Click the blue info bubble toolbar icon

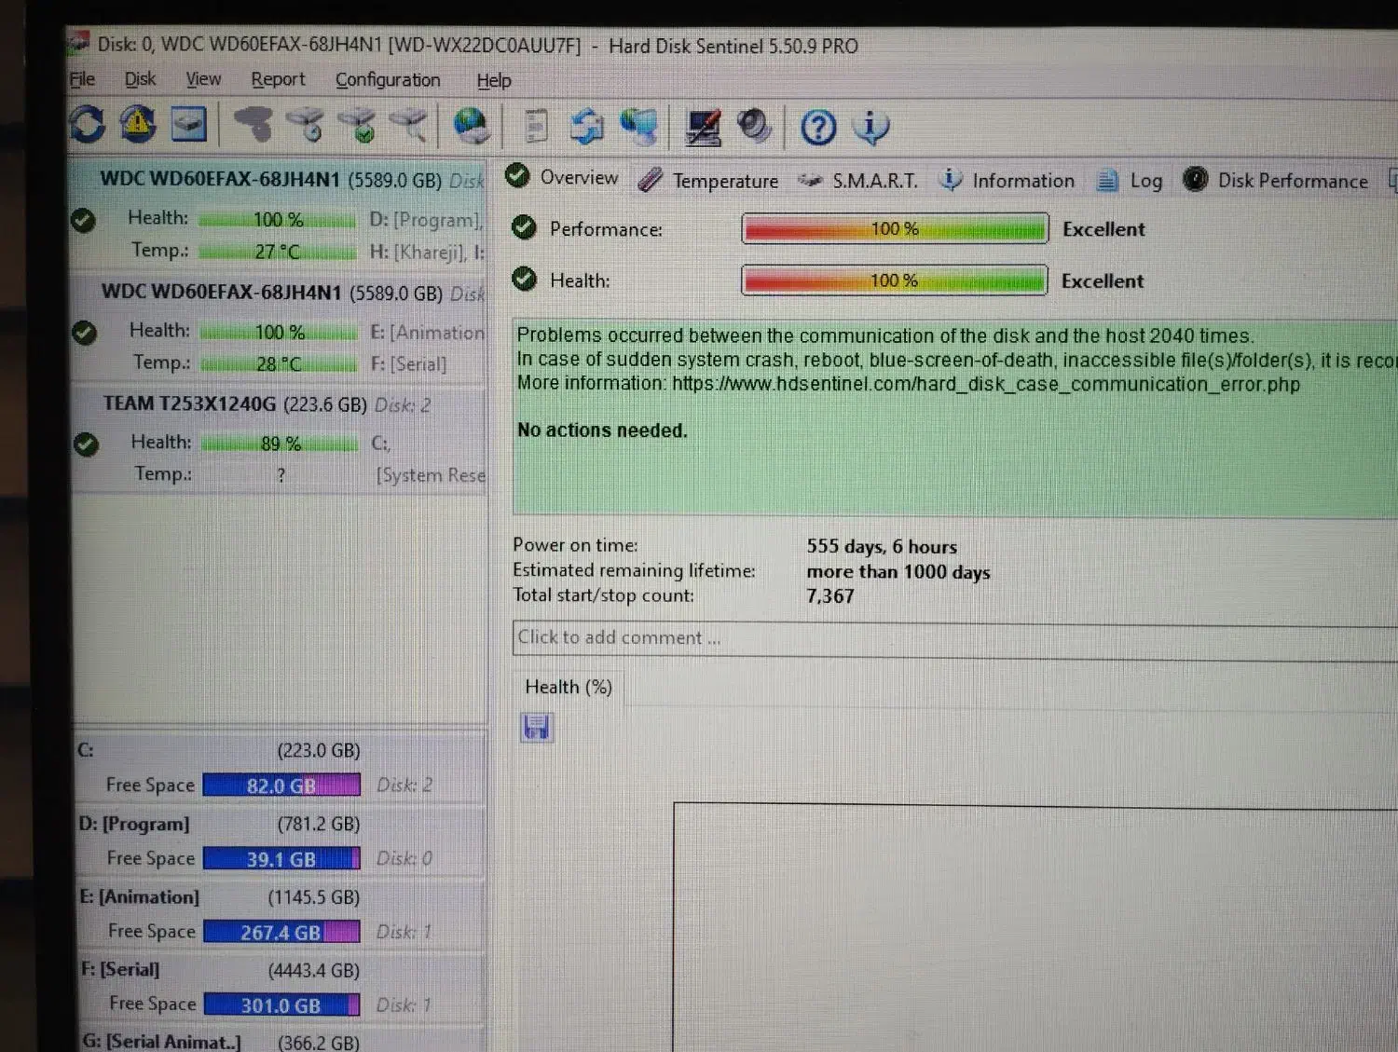(871, 128)
